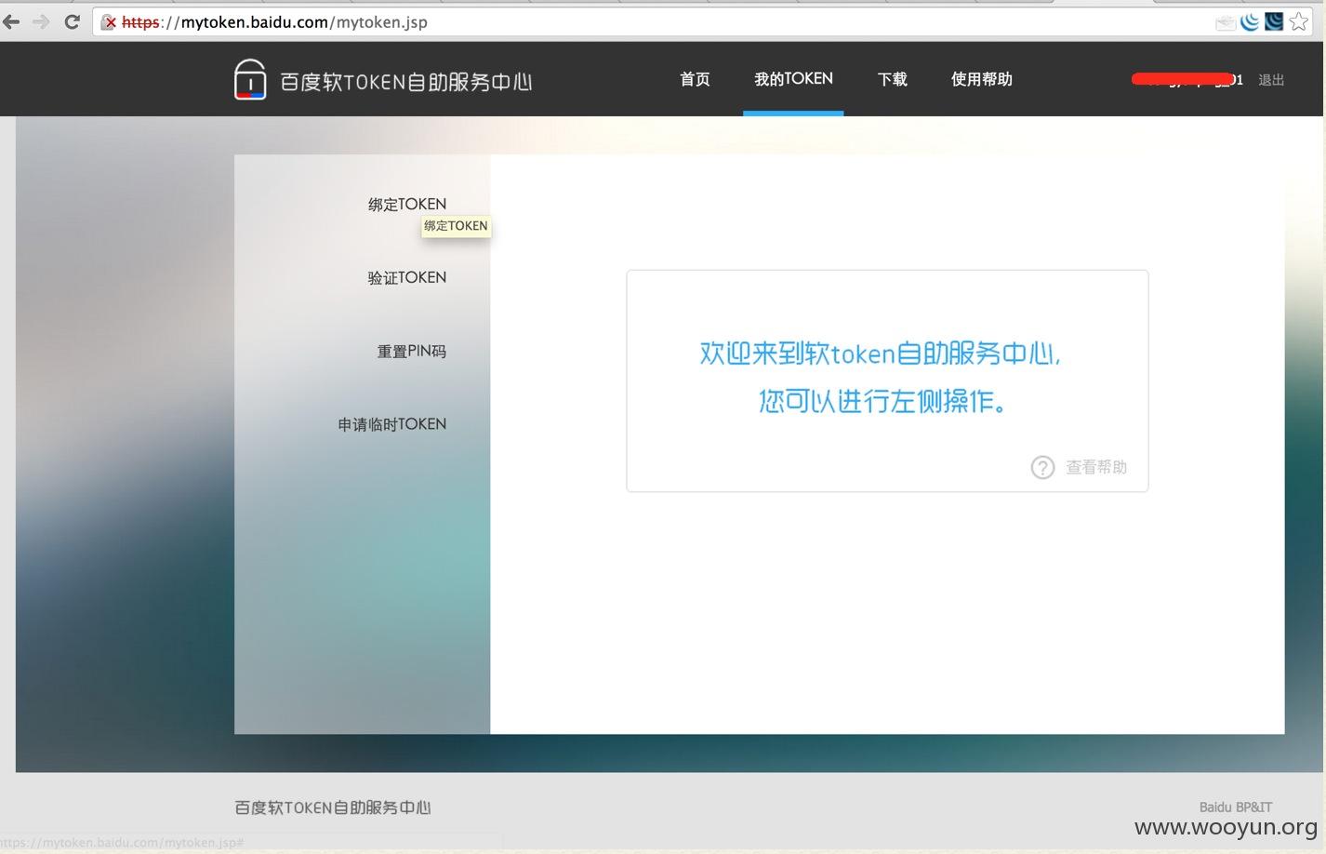Click footer text 百度软TOKEN自助服务中心
Image resolution: width=1326 pixels, height=854 pixels.
coord(333,807)
